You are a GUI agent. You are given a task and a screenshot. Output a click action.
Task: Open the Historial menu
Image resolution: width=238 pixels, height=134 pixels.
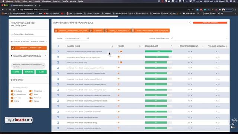tap(37, 1)
